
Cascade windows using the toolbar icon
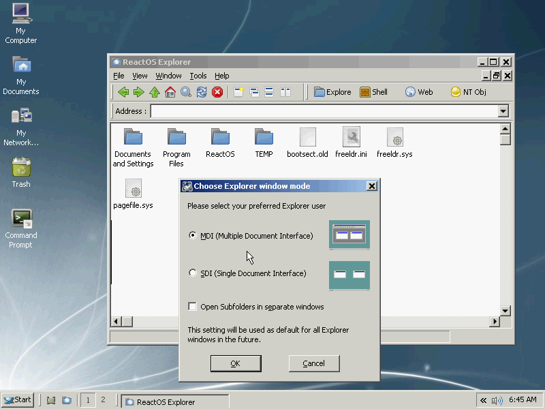point(254,92)
